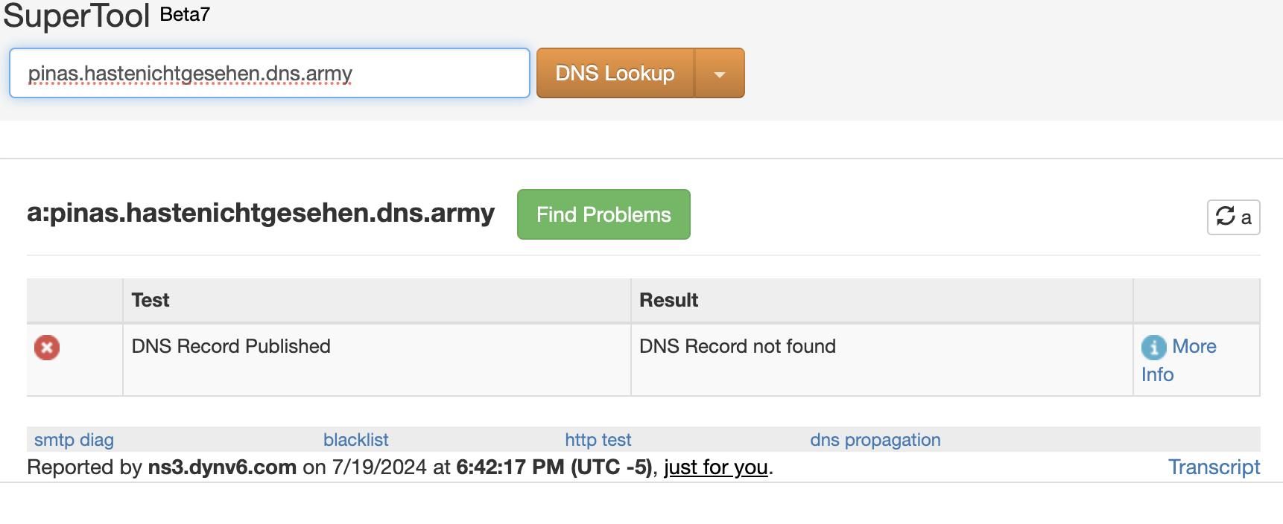Open the smtp diag link
The height and width of the screenshot is (524, 1283).
[x=74, y=440]
